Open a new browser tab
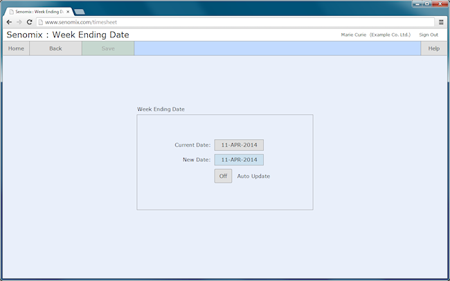450x281 pixels. coord(79,12)
